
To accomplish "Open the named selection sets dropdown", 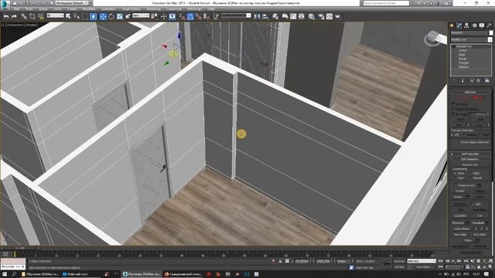I will click(236, 15).
